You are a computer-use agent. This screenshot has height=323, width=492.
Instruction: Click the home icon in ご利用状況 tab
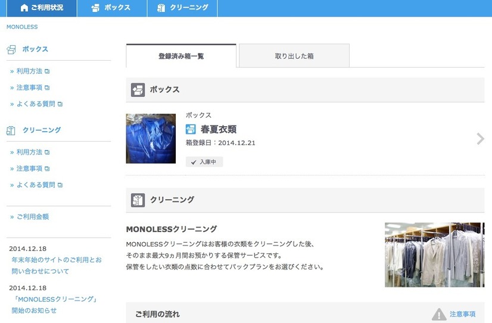point(24,8)
